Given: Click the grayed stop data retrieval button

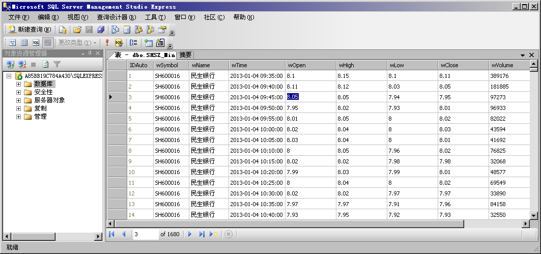Looking at the screenshot, I should click(229, 234).
